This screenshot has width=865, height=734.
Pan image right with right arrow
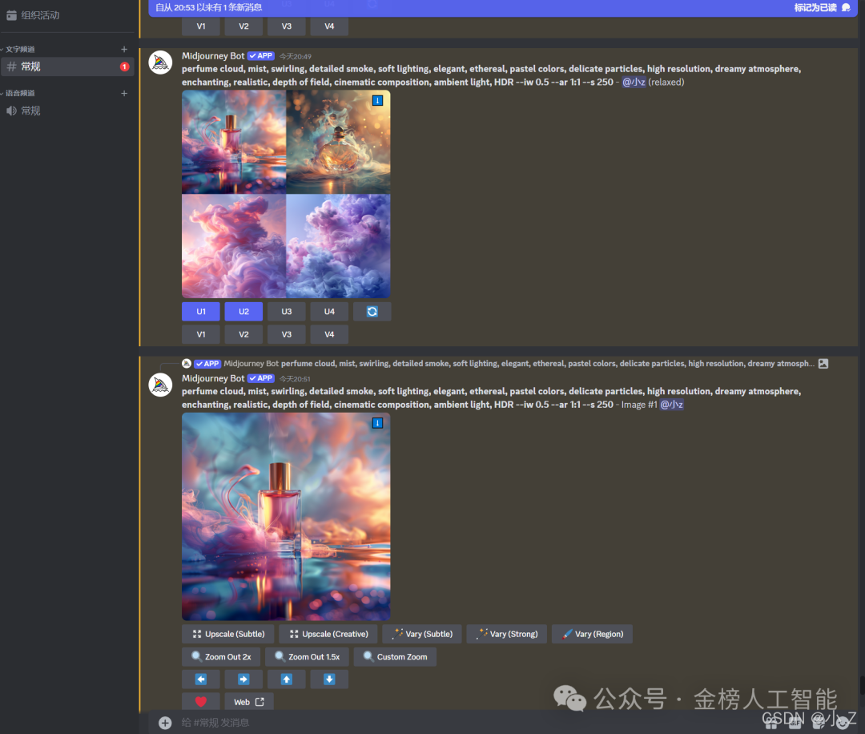click(x=243, y=680)
